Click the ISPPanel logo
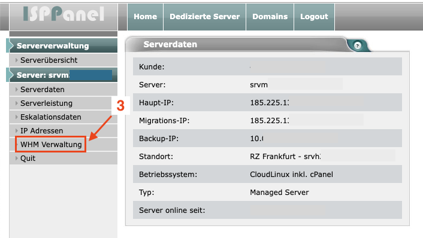The image size is (423, 238). (64, 14)
